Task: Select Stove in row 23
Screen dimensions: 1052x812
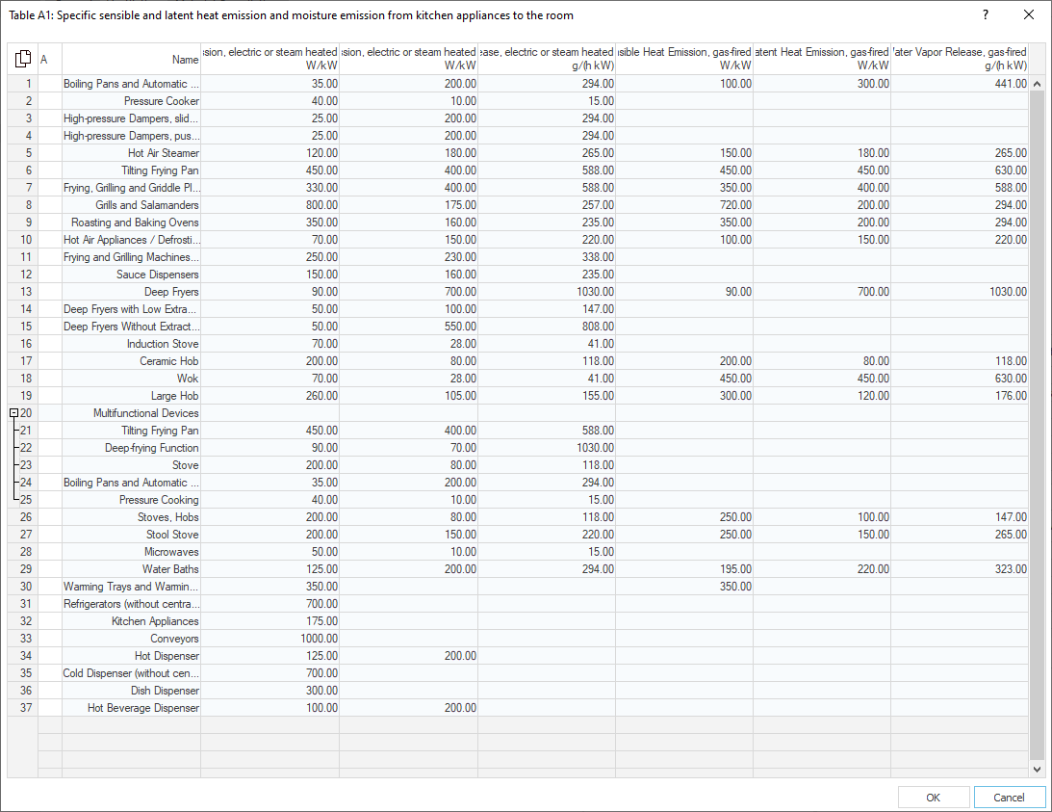Action: point(132,465)
